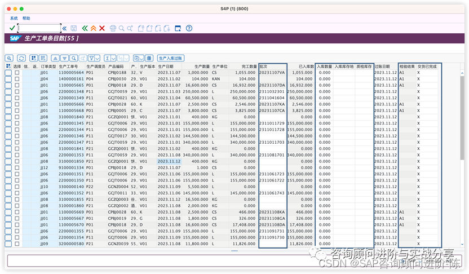This screenshot has width=469, height=274.
Task: Click into the transaction command field
Action: click(39, 28)
